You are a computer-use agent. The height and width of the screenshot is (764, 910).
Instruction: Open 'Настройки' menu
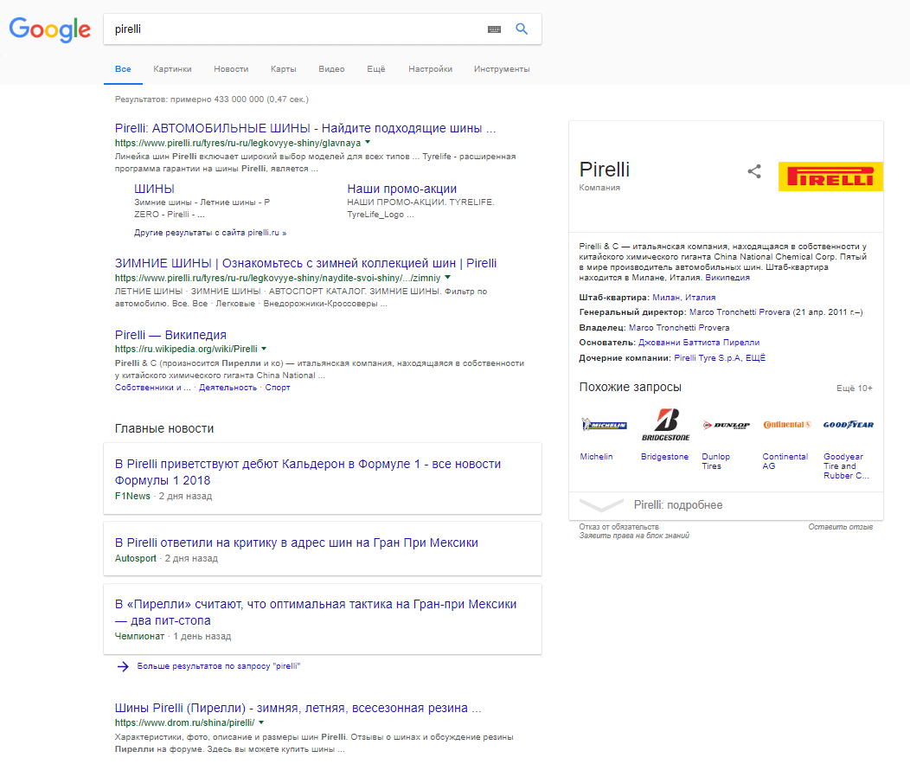430,69
